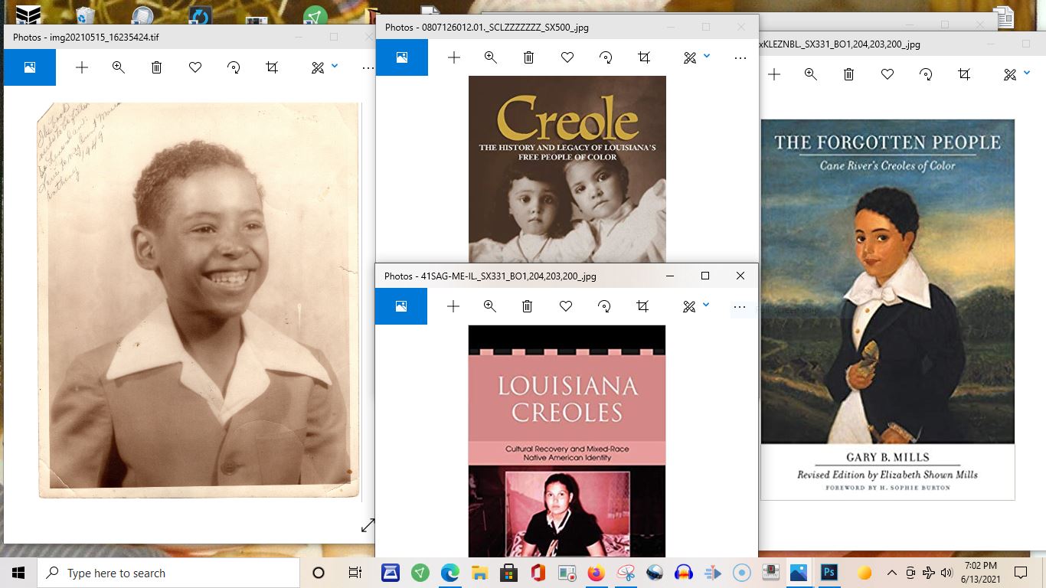This screenshot has width=1046, height=588.
Task: Favorite Louisiana Creoles cover in 41SAG-ME-IL window
Action: coord(566,306)
